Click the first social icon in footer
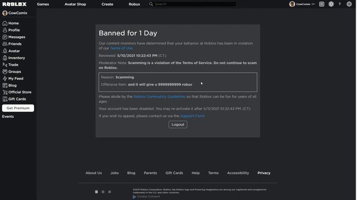 click(97, 192)
